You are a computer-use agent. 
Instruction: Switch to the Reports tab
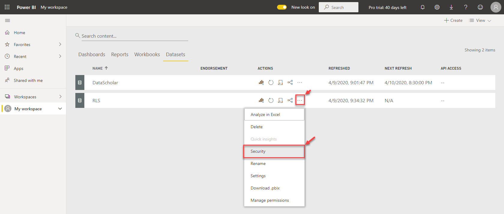point(120,54)
